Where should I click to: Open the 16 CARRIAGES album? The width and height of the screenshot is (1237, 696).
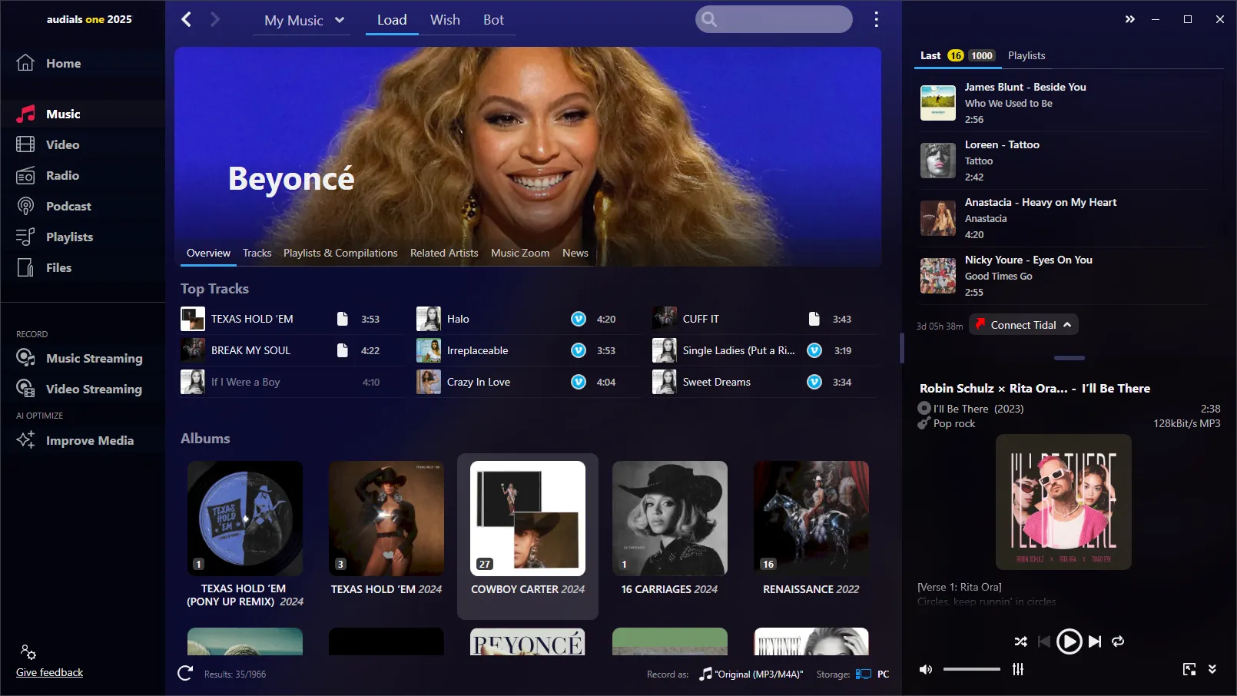point(669,530)
